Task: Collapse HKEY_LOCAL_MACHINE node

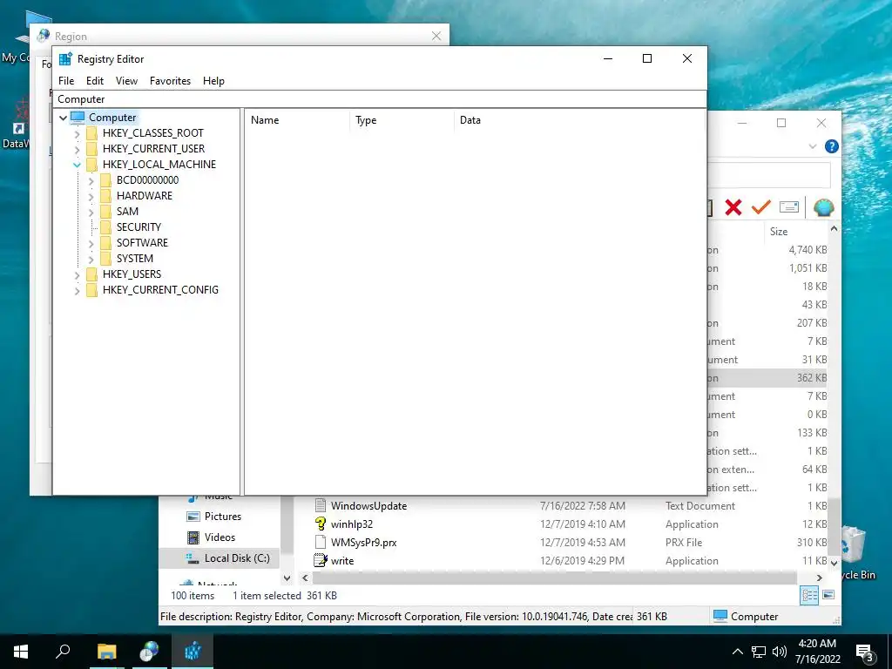Action: pyautogui.click(x=77, y=165)
